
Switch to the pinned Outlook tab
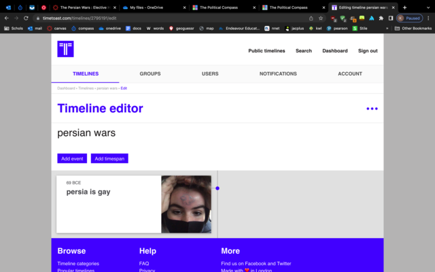8,7
